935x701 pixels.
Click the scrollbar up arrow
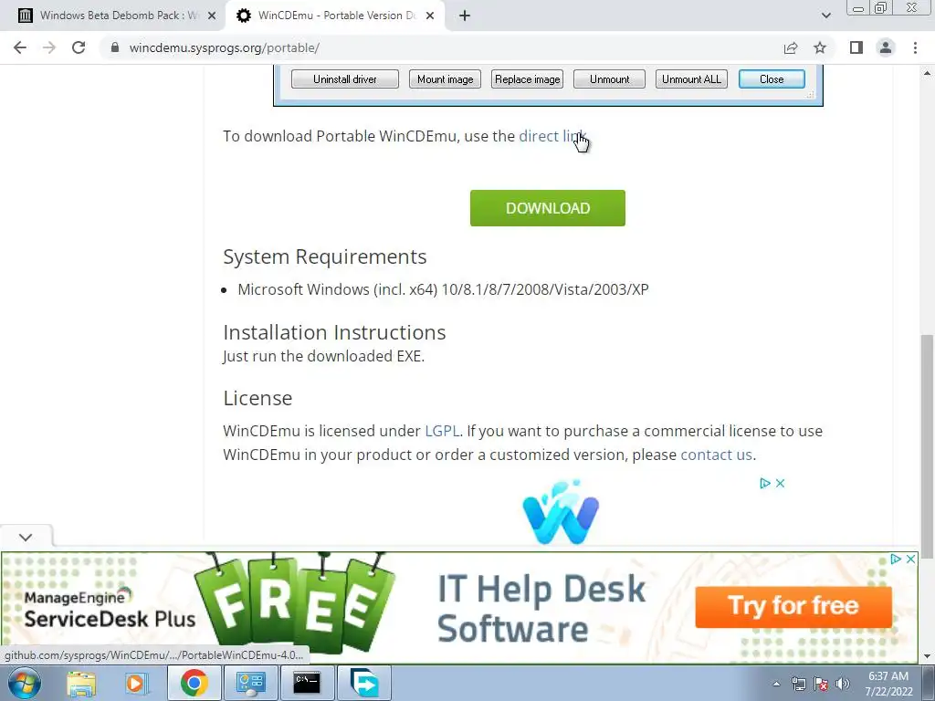point(927,73)
